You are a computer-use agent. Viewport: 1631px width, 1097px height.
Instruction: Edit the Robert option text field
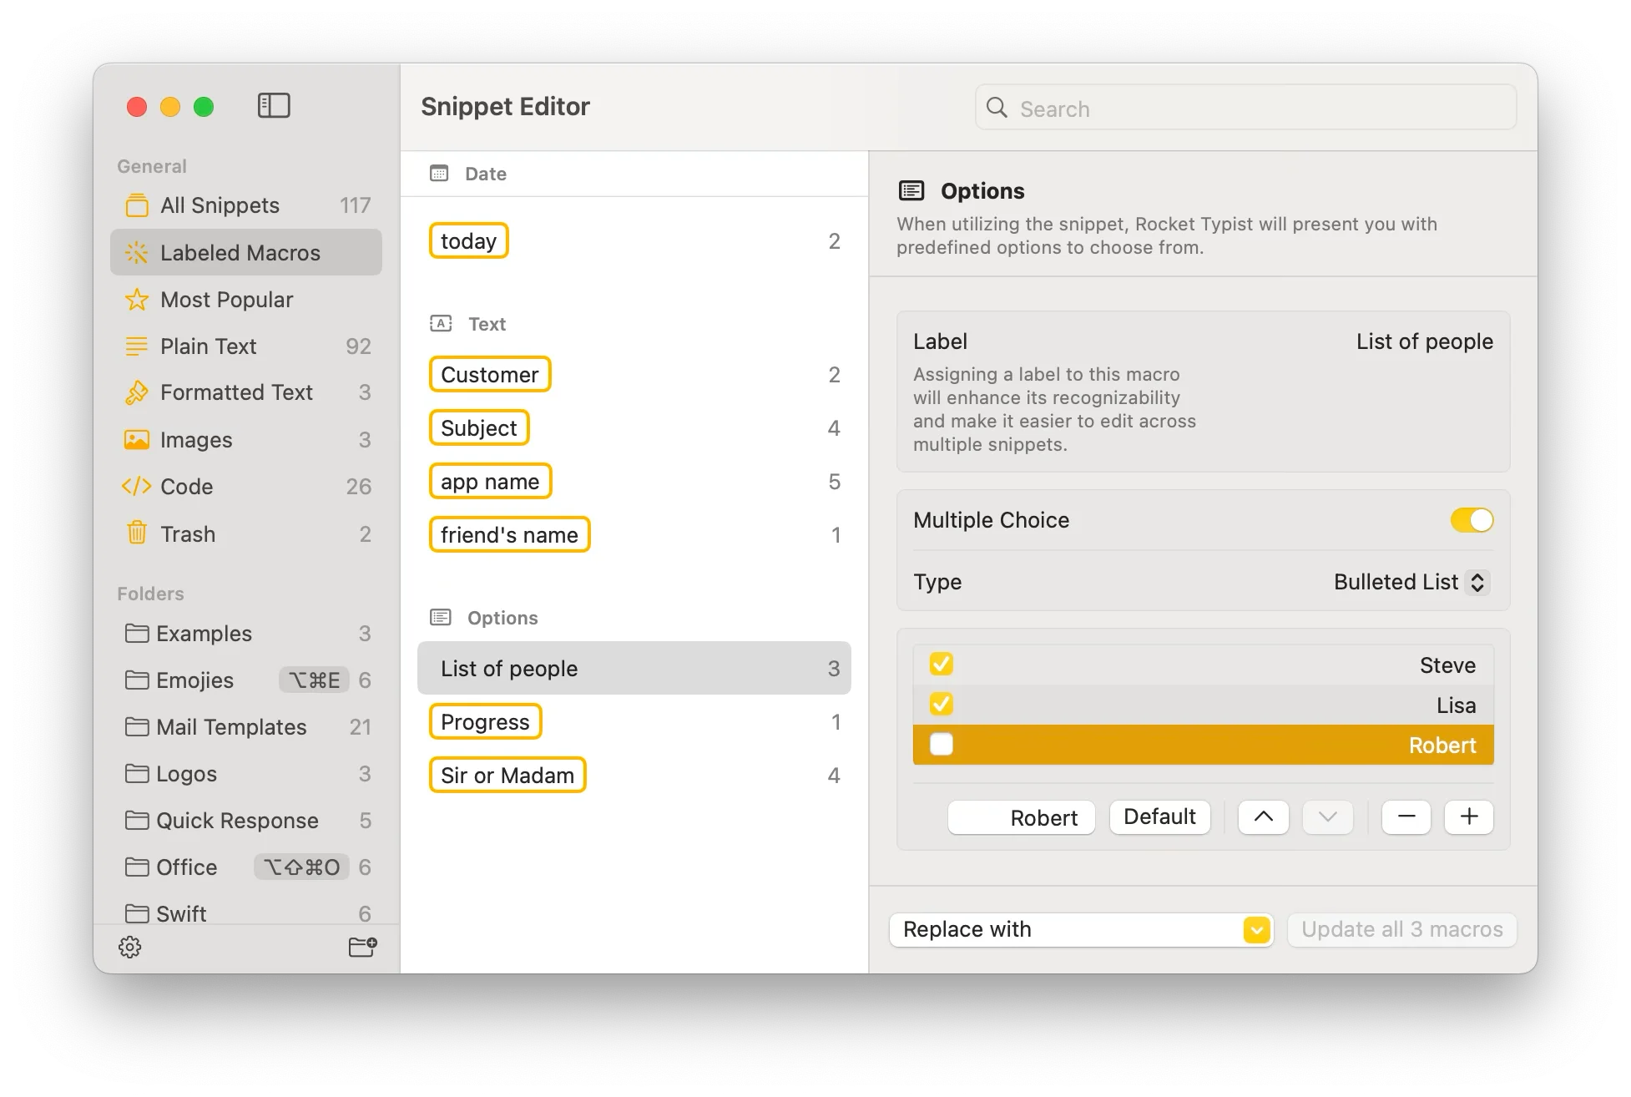pos(1021,817)
